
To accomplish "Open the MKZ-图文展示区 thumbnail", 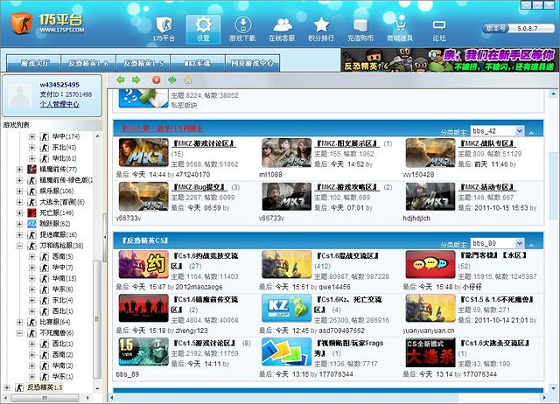I will coord(286,153).
